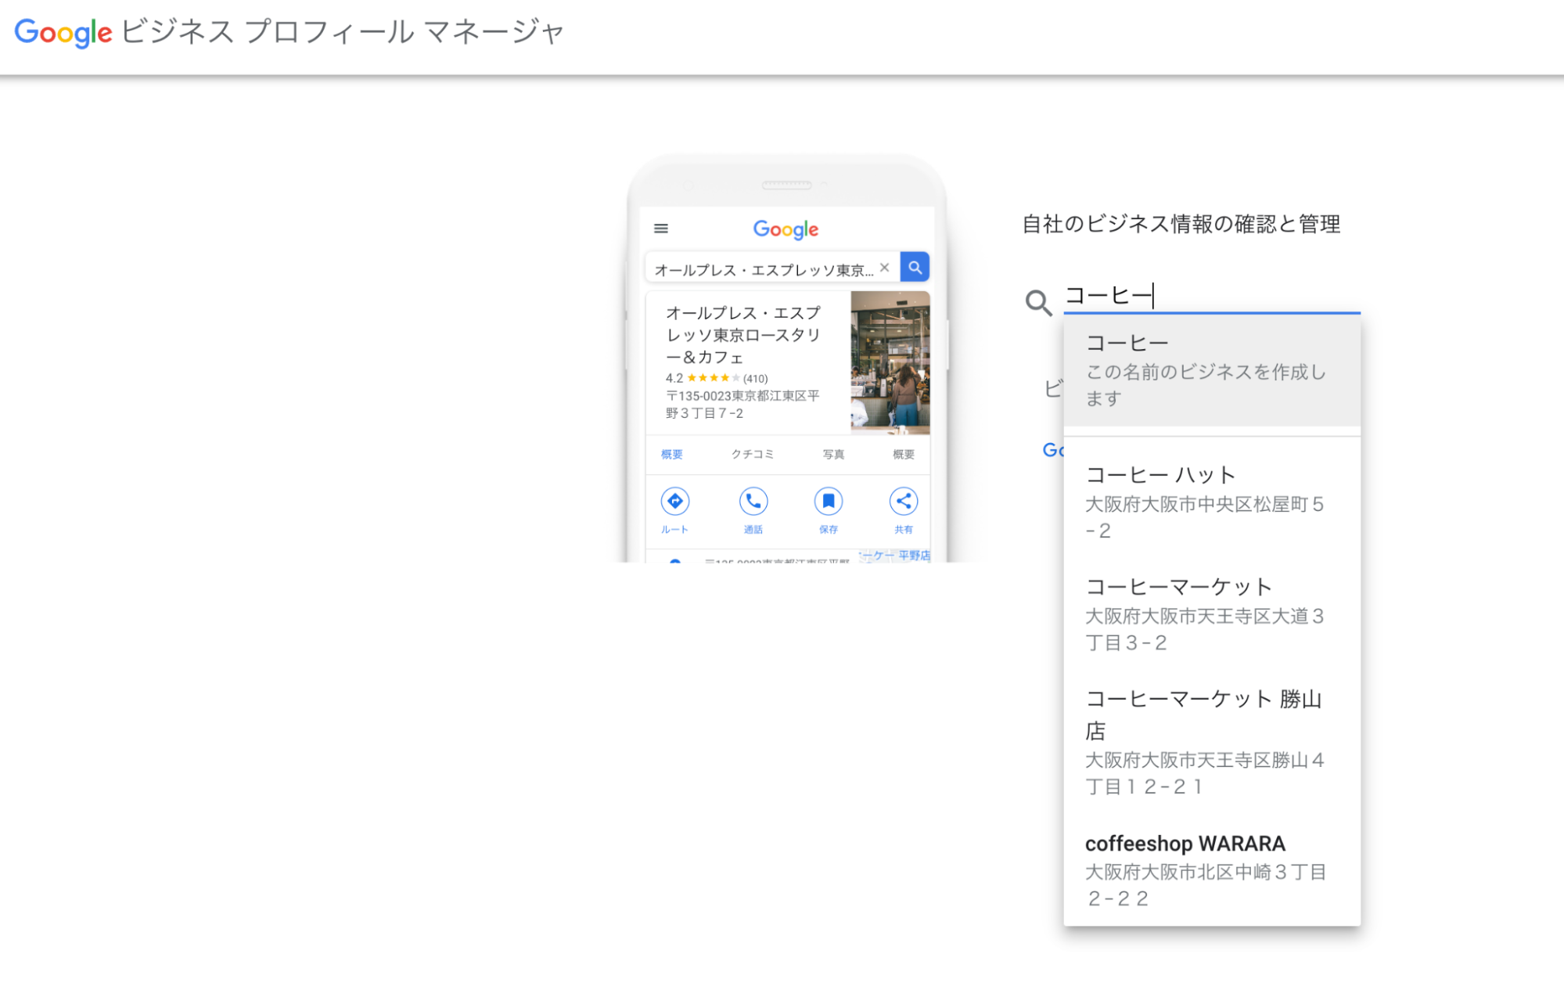Click the オールプレス・エスプレッソ business name text
Screen dimensions: 1564x1008
point(743,335)
